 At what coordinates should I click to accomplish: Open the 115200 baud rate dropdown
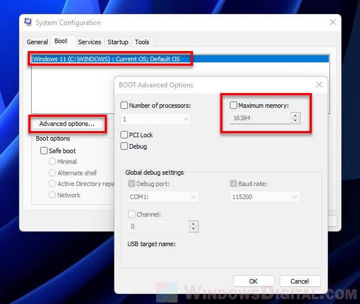pyautogui.click(x=265, y=197)
